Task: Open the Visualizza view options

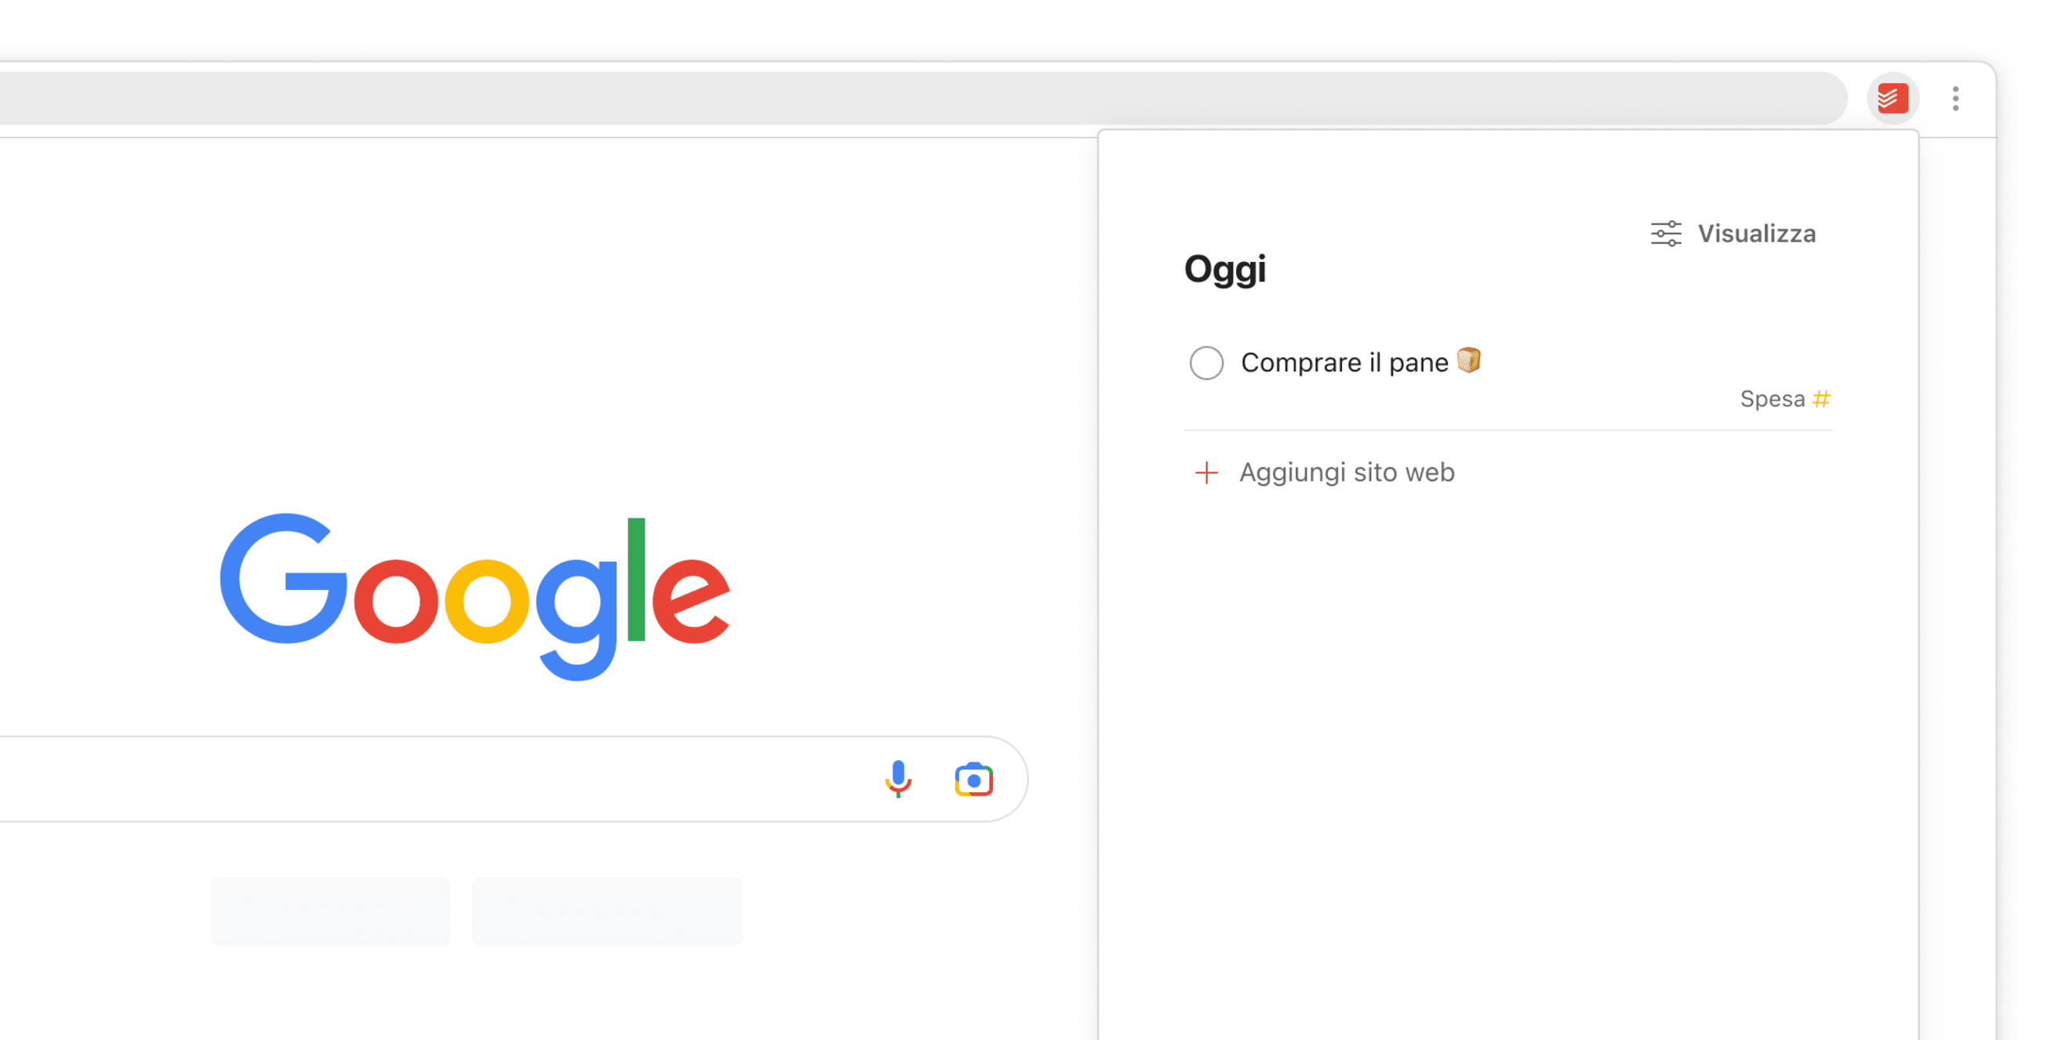Action: click(1733, 234)
